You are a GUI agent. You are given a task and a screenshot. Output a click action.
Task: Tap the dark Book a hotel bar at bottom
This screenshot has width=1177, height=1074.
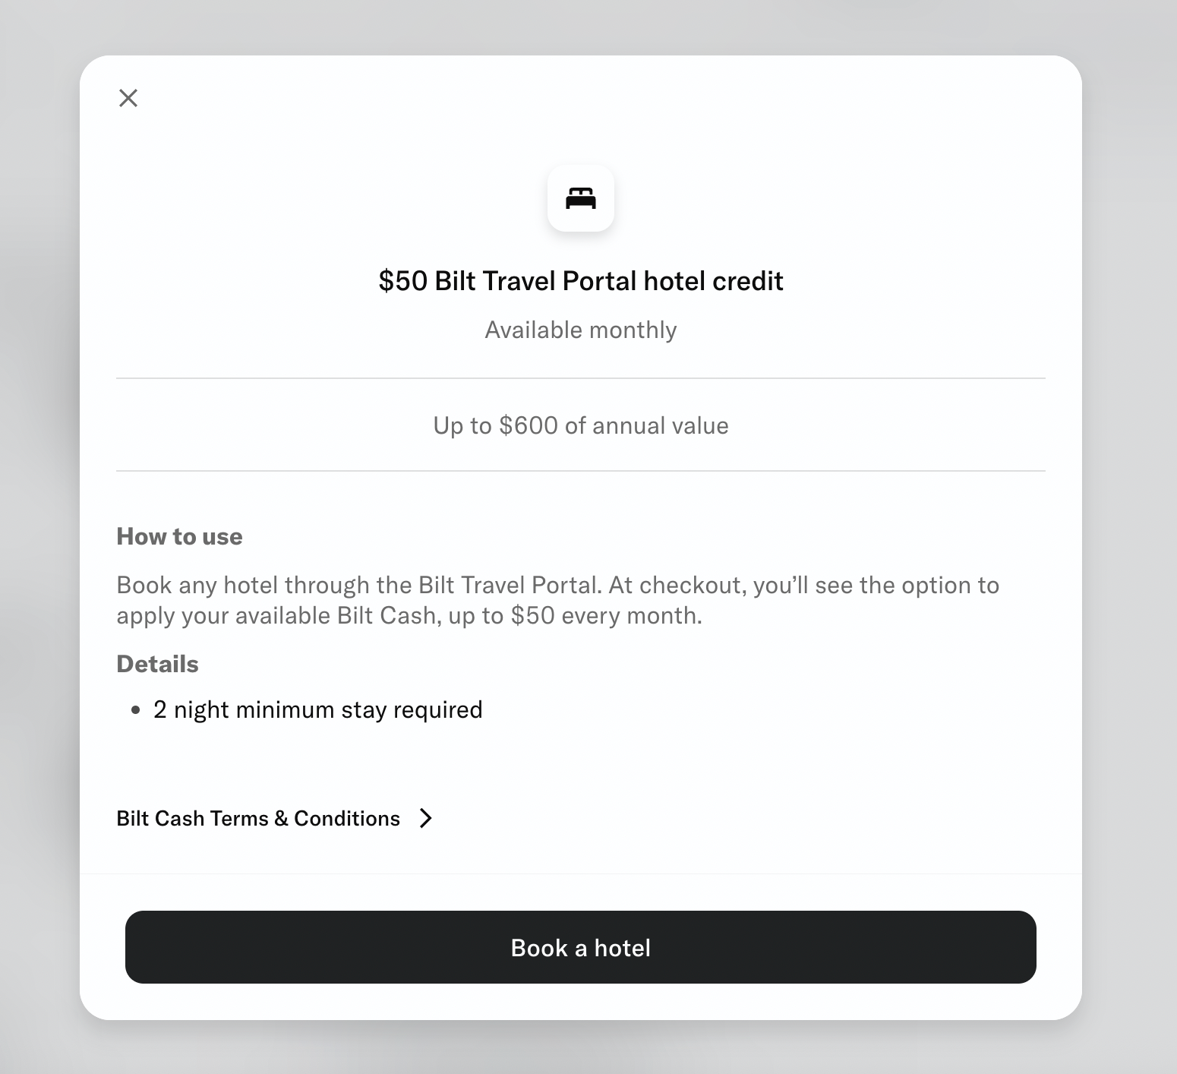click(581, 947)
